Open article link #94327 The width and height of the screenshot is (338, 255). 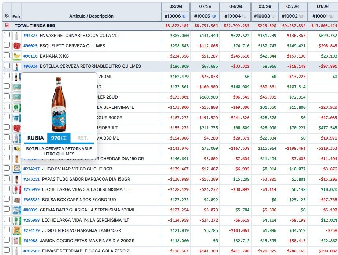click(30, 36)
